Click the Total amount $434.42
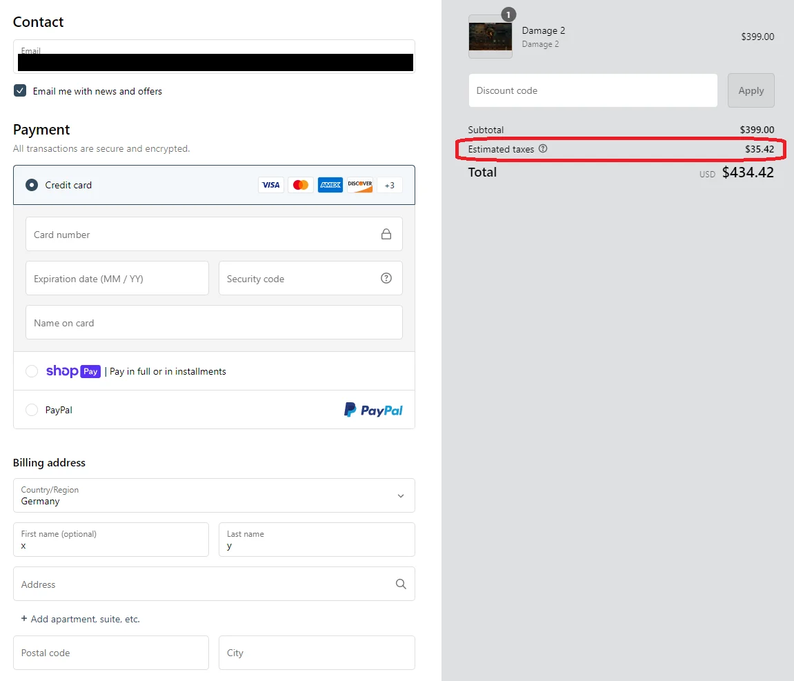The width and height of the screenshot is (794, 681). (748, 172)
